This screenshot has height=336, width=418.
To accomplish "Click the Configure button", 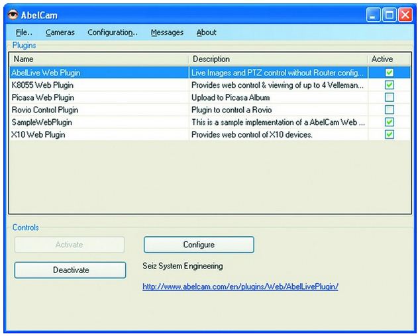I will pos(199,245).
